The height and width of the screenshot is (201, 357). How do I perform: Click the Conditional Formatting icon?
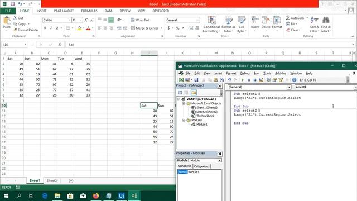211,21
